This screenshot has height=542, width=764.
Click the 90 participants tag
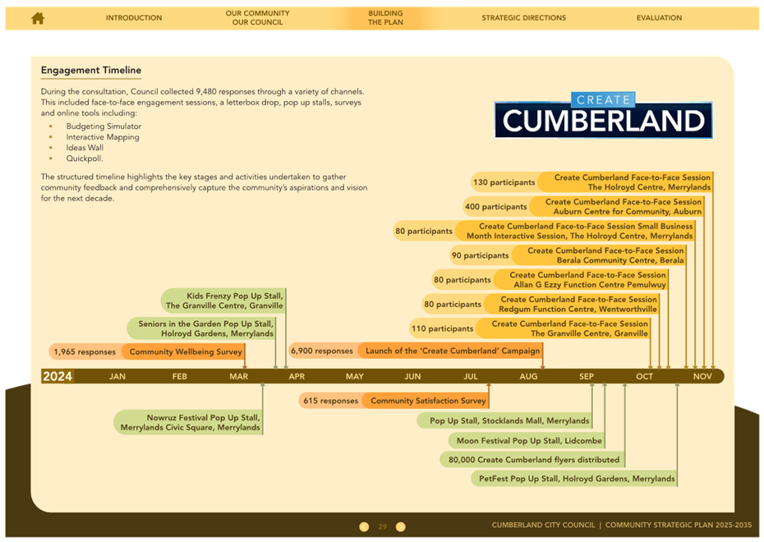pyautogui.click(x=480, y=255)
